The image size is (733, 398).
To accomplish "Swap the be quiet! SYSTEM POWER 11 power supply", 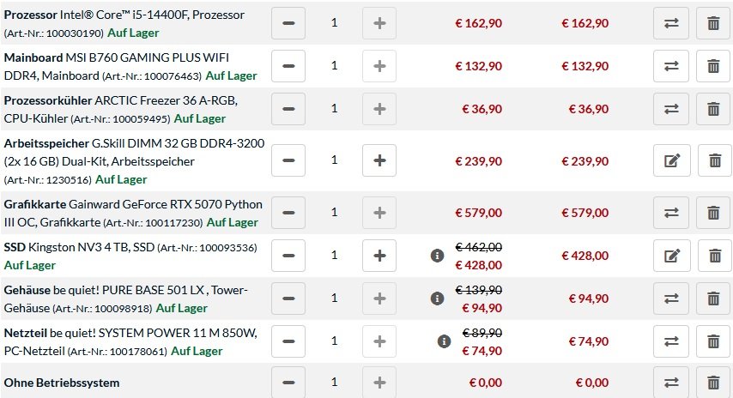I will [671, 341].
